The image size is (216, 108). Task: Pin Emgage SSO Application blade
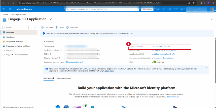[51, 19]
